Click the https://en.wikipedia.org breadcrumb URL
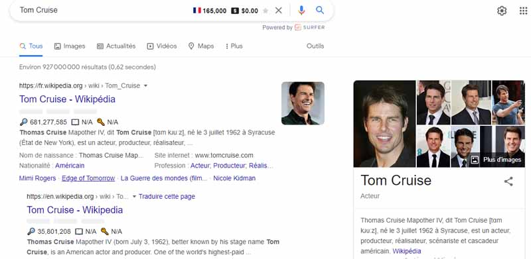This screenshot has height=259, width=531. click(x=60, y=197)
